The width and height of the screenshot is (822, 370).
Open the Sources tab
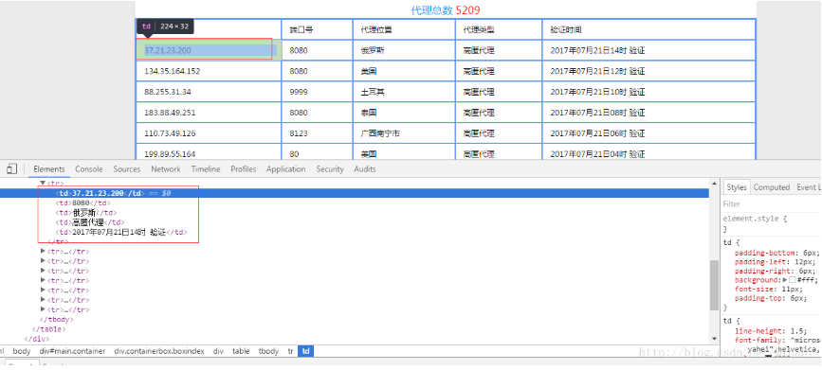127,169
